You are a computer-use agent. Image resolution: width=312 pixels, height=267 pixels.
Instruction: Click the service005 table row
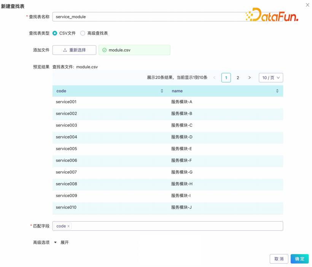167,149
